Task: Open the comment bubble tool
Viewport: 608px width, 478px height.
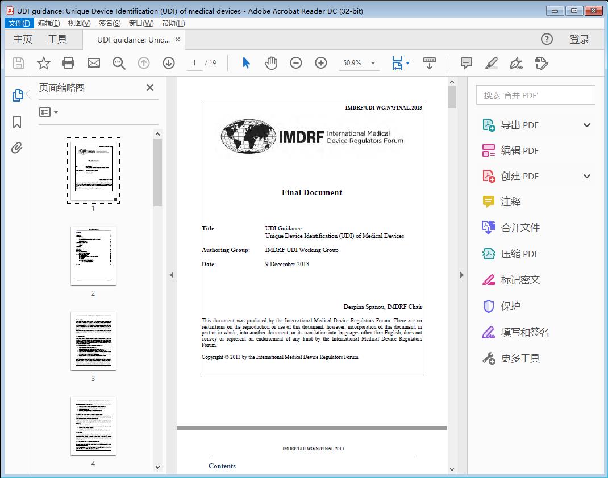Action: (466, 63)
